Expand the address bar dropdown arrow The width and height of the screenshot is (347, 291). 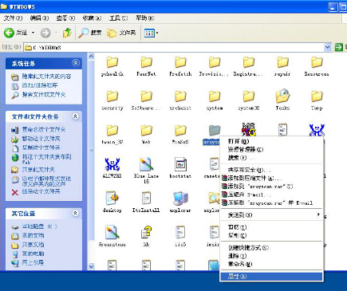(328, 47)
